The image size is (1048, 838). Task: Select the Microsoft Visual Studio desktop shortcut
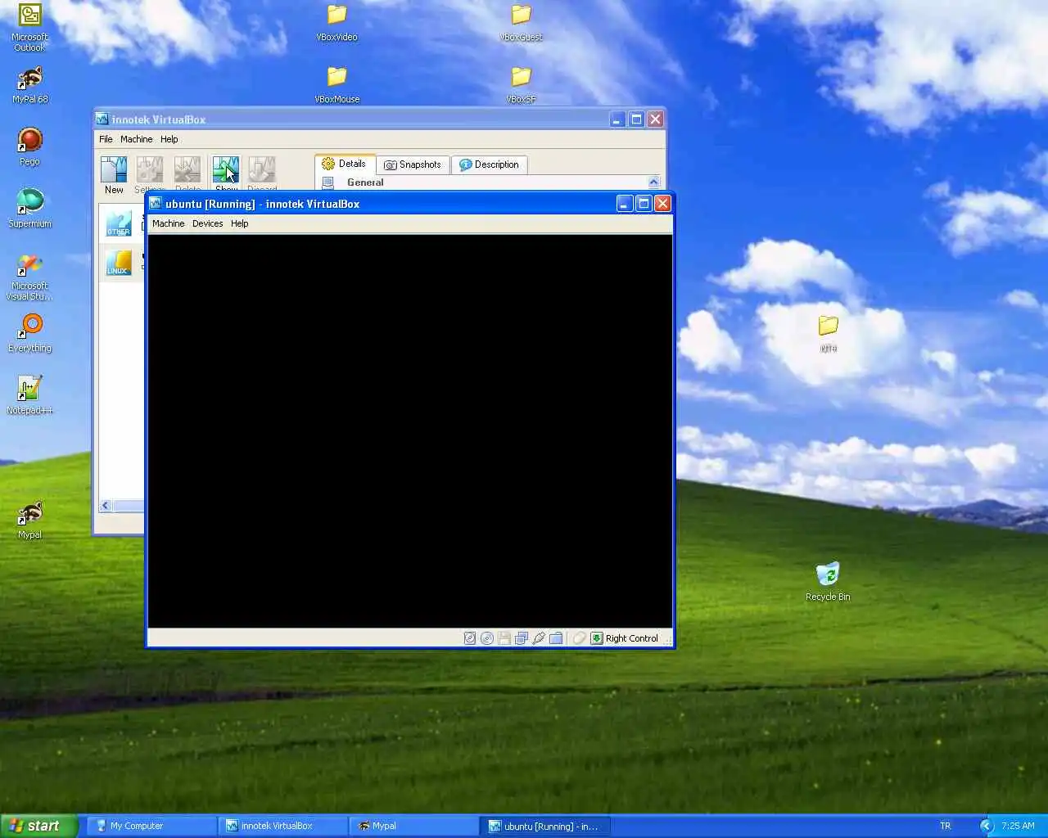tap(30, 277)
